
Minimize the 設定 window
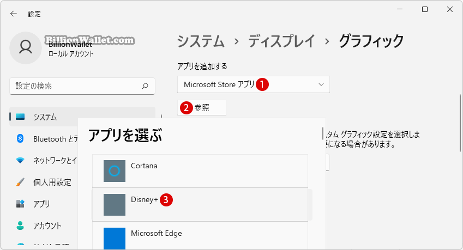pyautogui.click(x=400, y=9)
